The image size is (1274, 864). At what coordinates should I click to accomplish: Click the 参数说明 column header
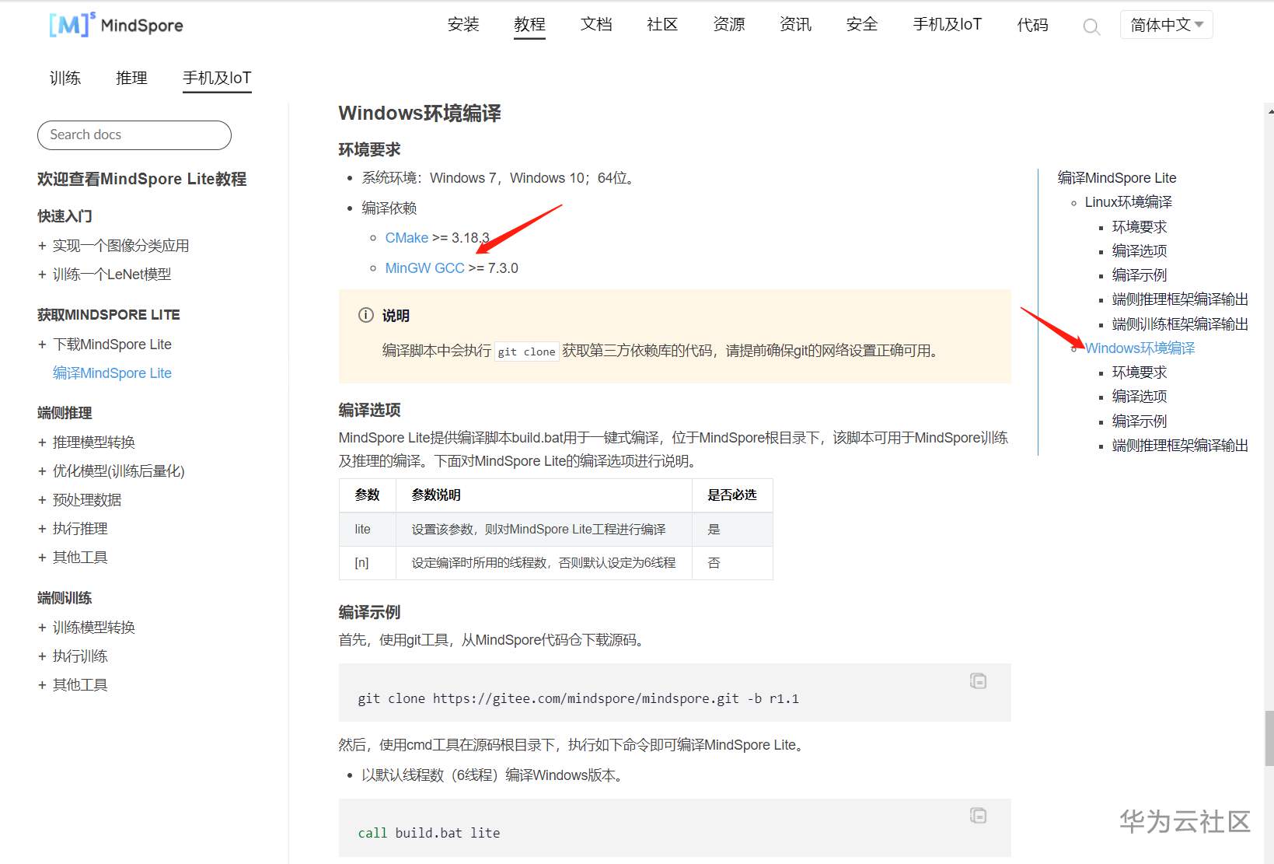tap(544, 495)
